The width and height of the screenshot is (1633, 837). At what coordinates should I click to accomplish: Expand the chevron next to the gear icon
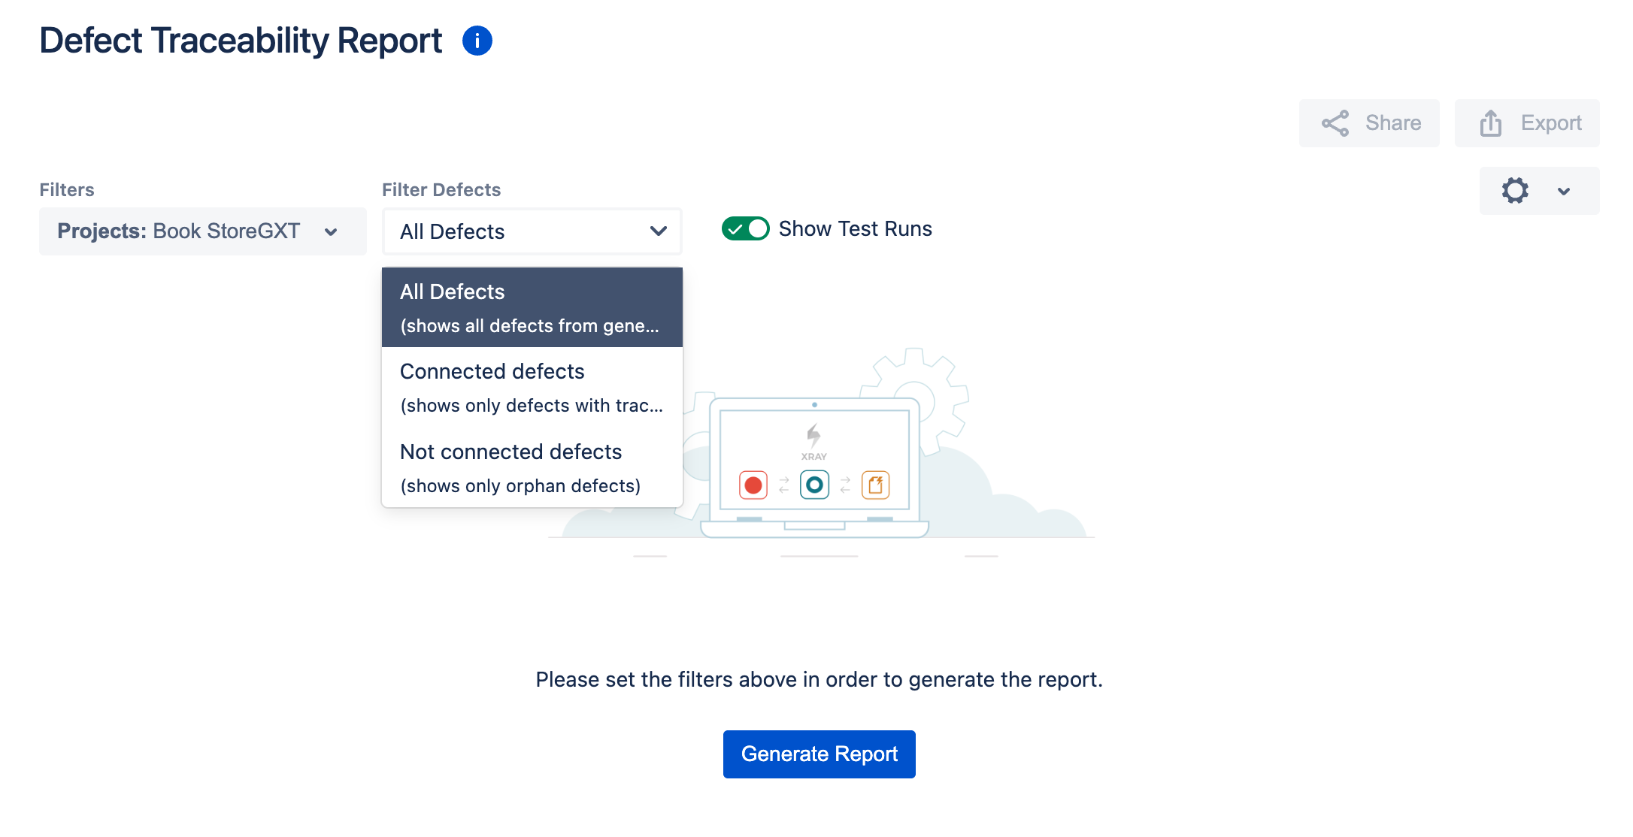[1564, 191]
